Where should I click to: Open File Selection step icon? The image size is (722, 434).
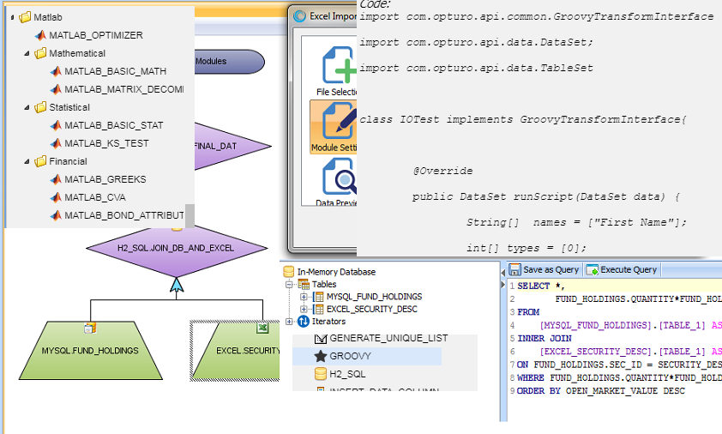pos(340,65)
